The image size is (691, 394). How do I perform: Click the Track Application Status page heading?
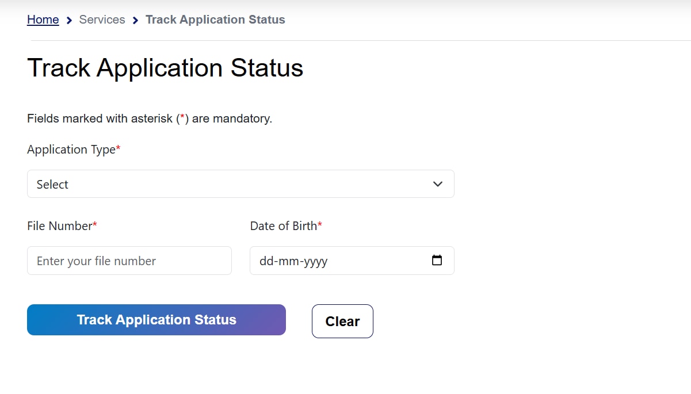point(165,68)
